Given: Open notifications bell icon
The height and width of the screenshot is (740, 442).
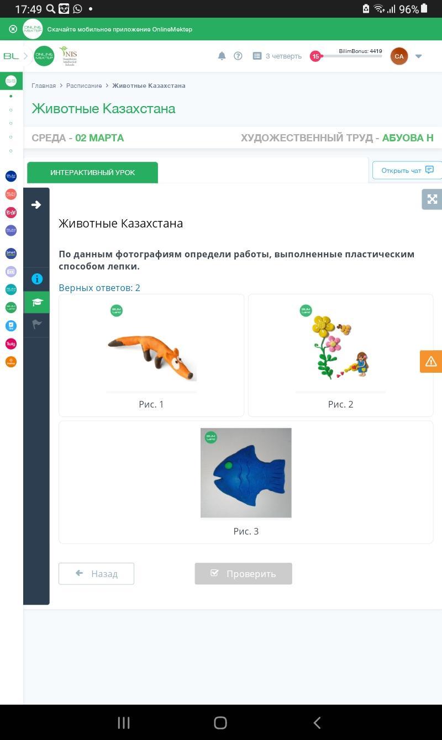Looking at the screenshot, I should pos(222,56).
